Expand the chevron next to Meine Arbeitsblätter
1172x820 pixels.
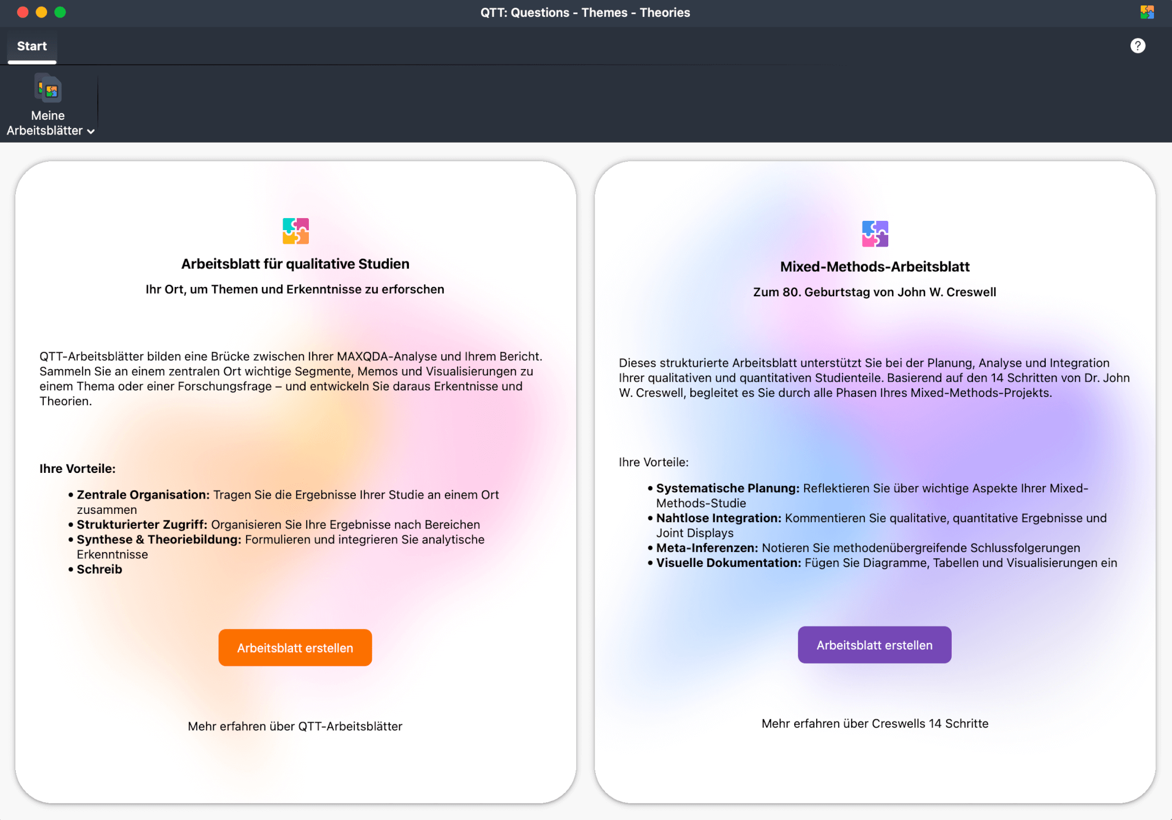91,131
